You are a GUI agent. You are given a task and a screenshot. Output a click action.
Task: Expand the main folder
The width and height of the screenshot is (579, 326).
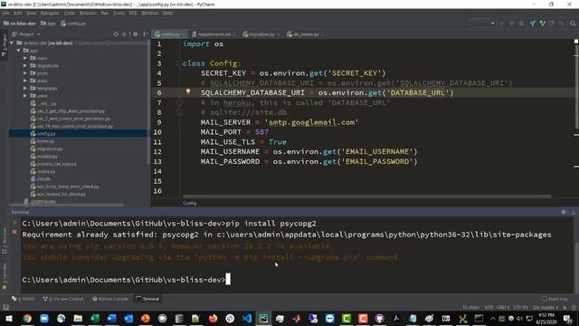pyautogui.click(x=25, y=58)
